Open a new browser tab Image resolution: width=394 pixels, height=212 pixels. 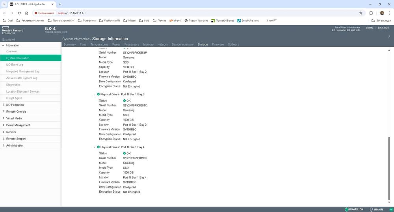[60, 4]
